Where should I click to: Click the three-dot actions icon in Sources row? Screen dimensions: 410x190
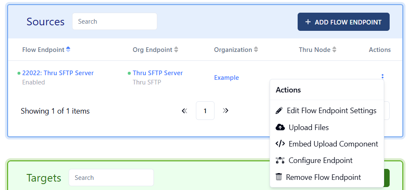382,77
